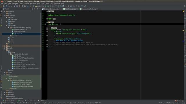Toggle the Maven Projects tool window on right edge
186x104 pixels.
coord(185,23)
